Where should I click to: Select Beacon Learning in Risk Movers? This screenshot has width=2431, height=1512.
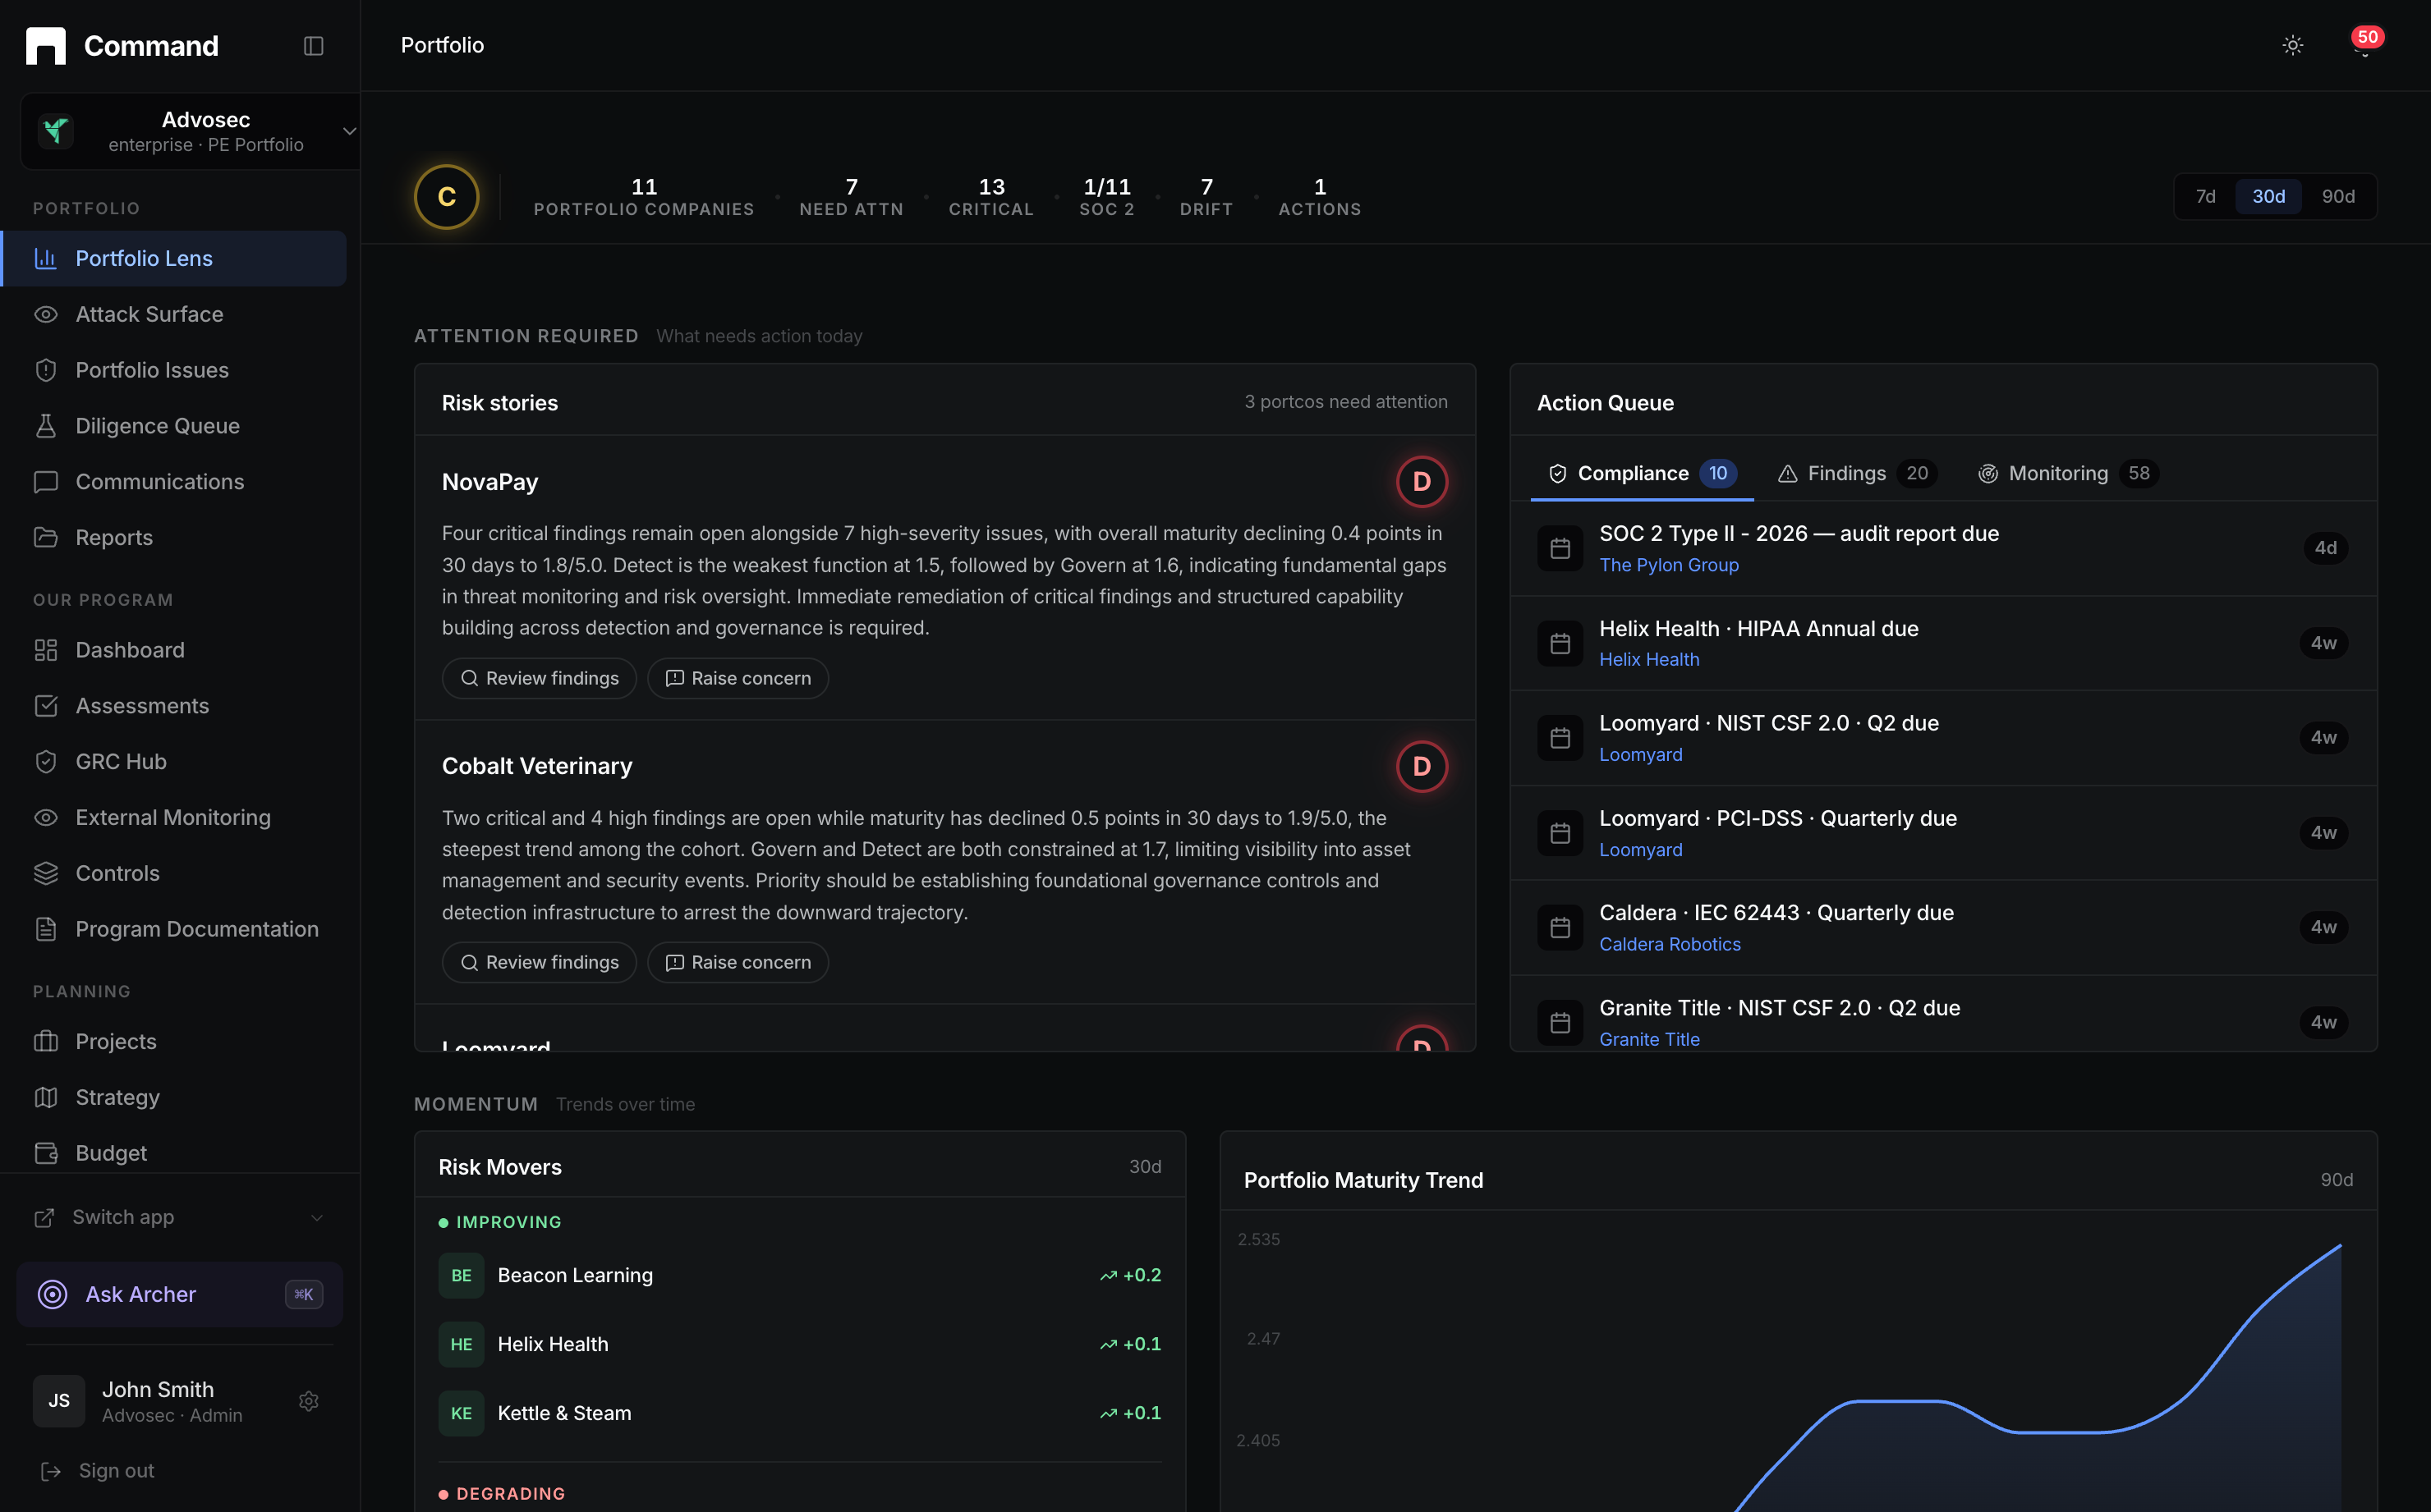(800, 1276)
